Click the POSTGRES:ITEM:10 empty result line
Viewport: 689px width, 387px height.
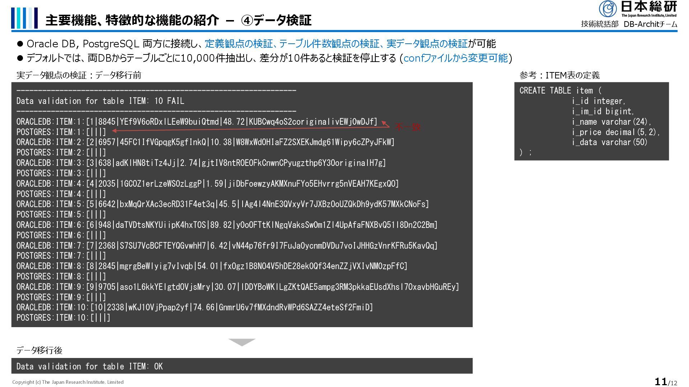point(64,318)
